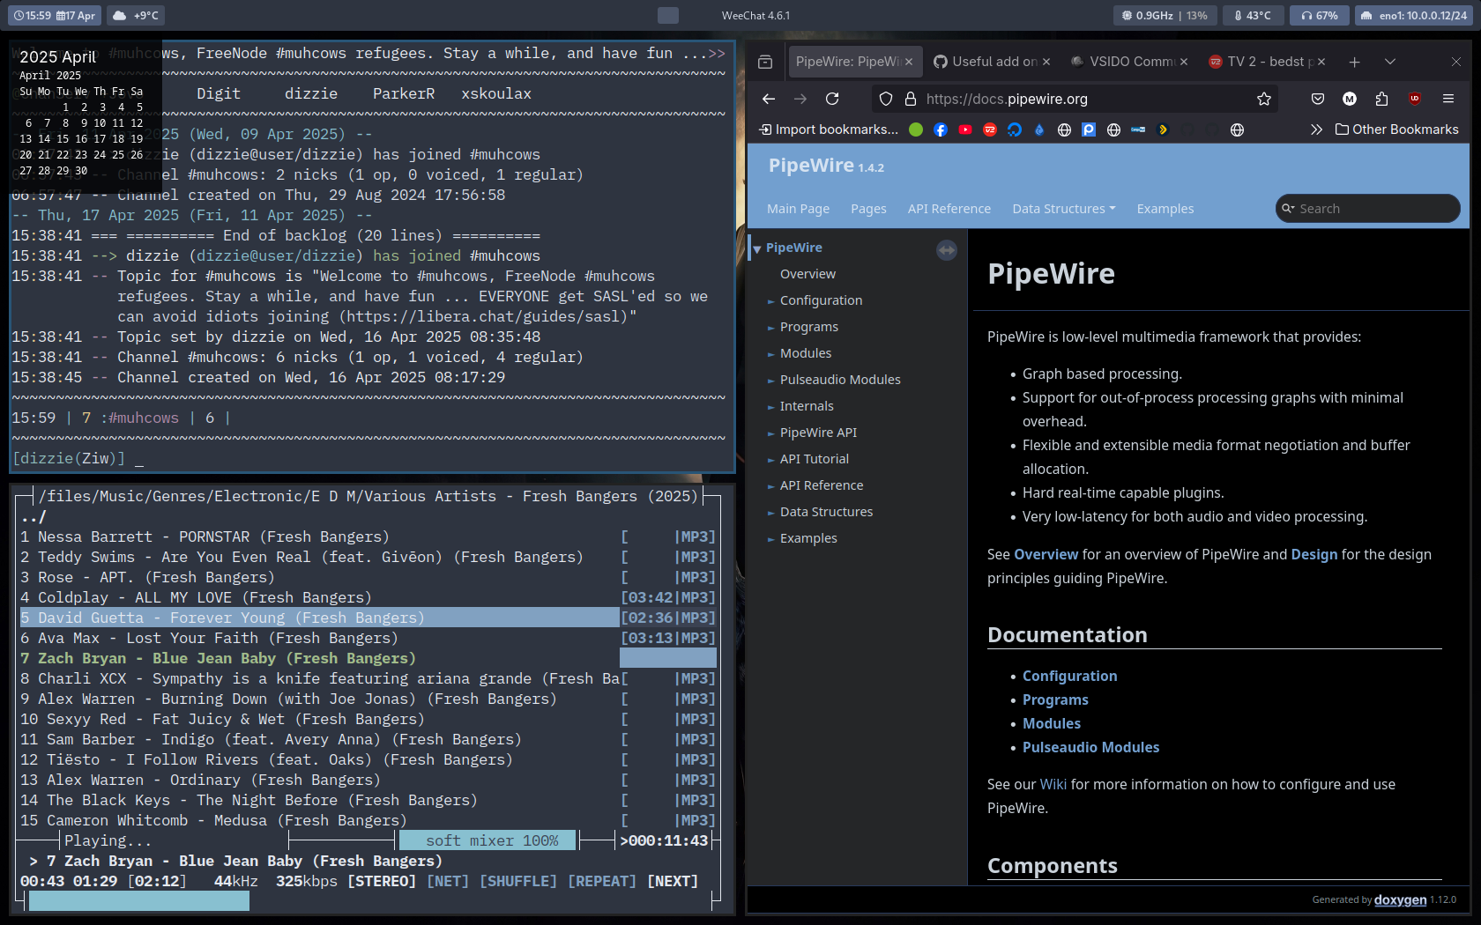Show more bookmarks via double-chevron overflow
Screen dimensions: 1481x925
[1316, 129]
